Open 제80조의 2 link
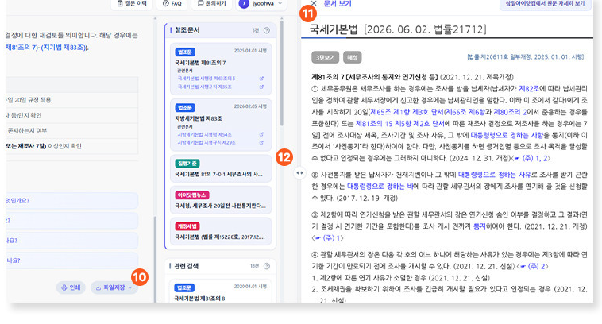The image size is (602, 324). coord(510,112)
